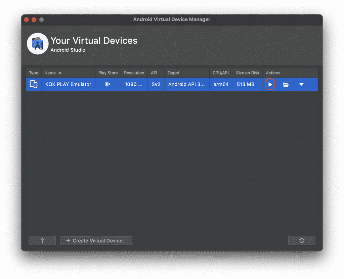
Task: Minimize the Android Virtual Device Manager window
Action: click(34, 20)
